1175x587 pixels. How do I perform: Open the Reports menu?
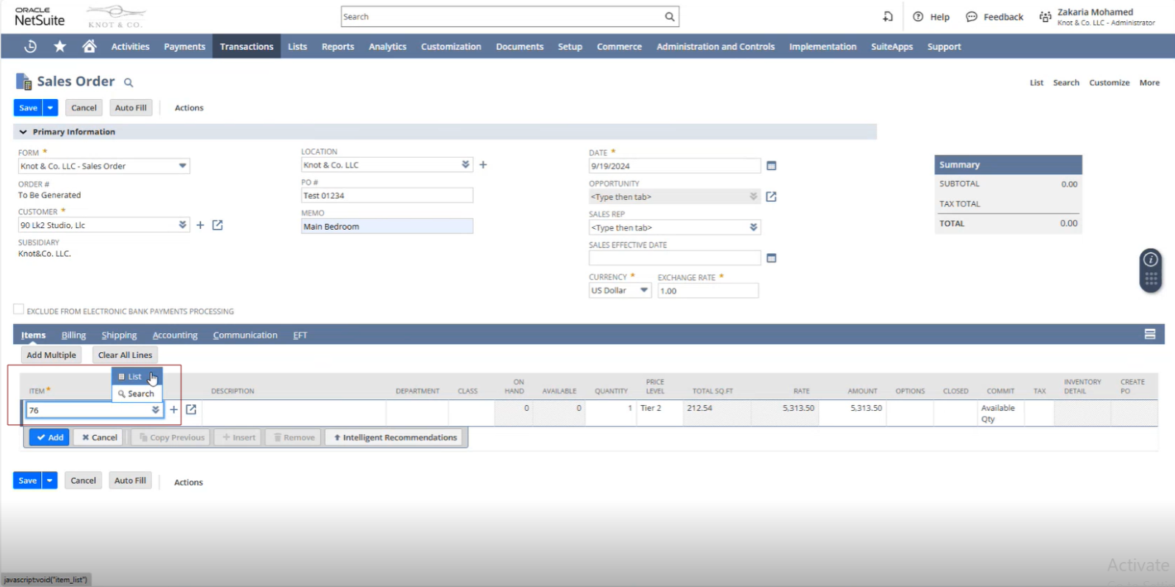tap(337, 46)
